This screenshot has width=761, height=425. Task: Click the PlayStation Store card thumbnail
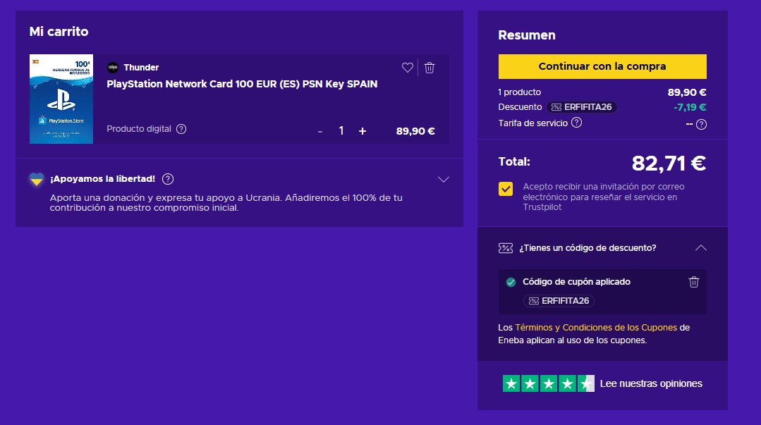60,99
